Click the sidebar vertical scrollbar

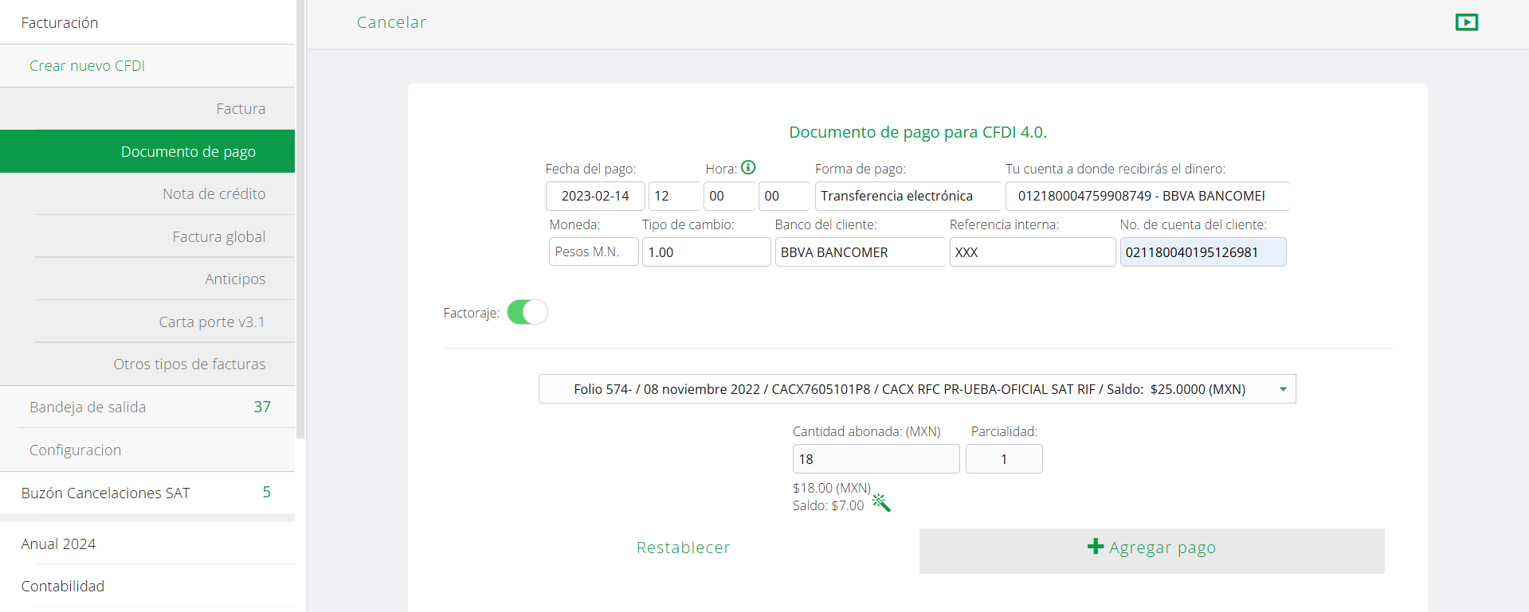coord(300,219)
